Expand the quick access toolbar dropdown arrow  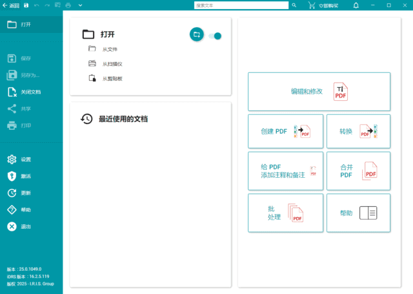(x=80, y=5)
